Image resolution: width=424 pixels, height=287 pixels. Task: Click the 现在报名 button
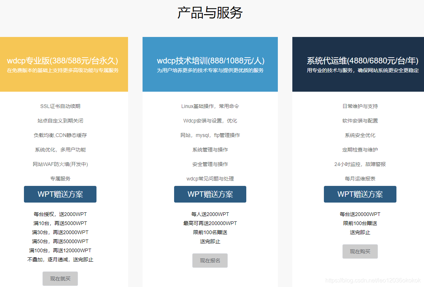click(x=210, y=261)
